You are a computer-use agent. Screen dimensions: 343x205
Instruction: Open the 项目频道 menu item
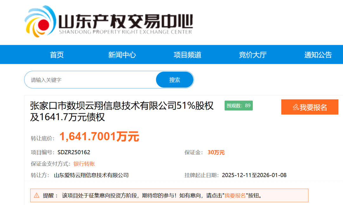coord(187,55)
